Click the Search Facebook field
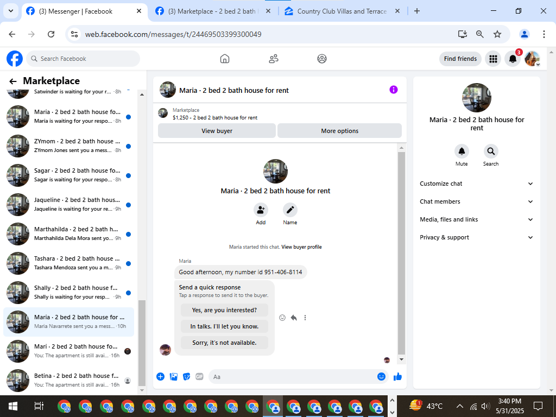Viewport: 556px width, 417px height. click(x=83, y=59)
